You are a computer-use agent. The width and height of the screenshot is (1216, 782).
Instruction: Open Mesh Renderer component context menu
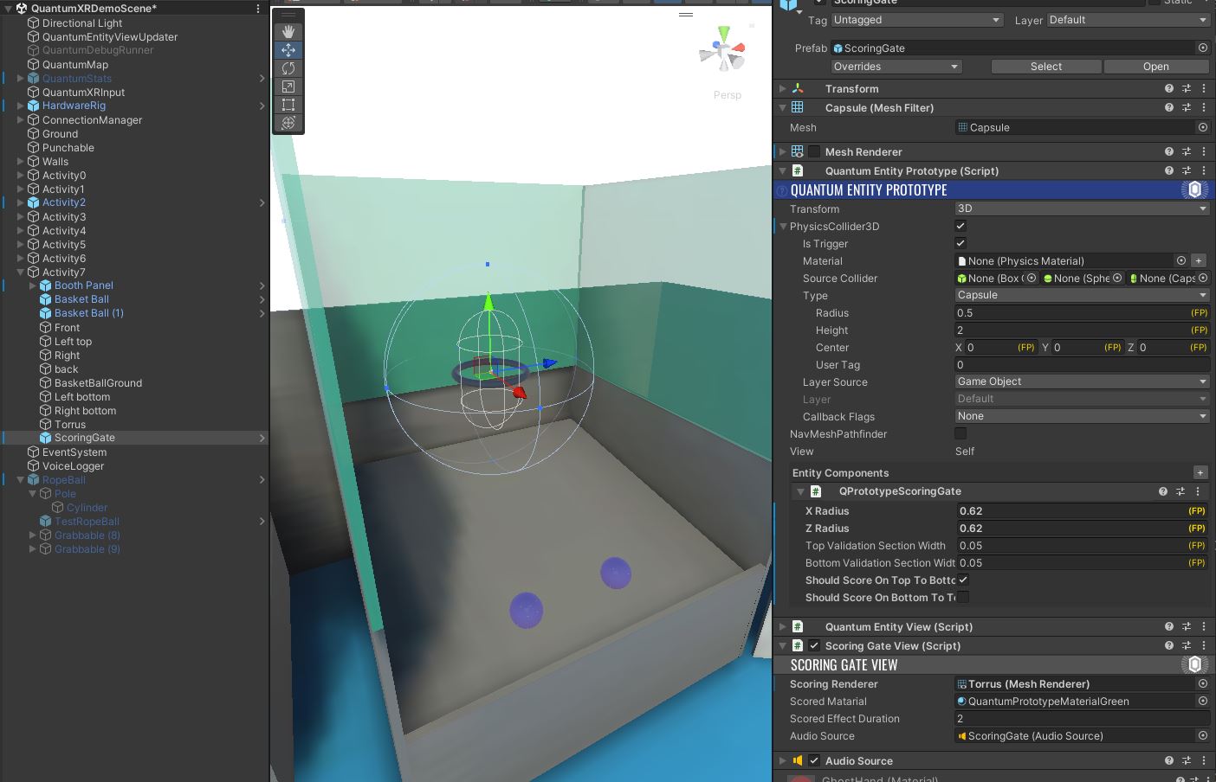[1204, 151]
